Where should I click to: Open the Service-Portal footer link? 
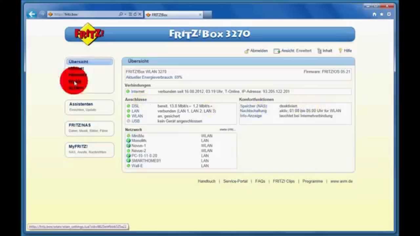coord(235,181)
